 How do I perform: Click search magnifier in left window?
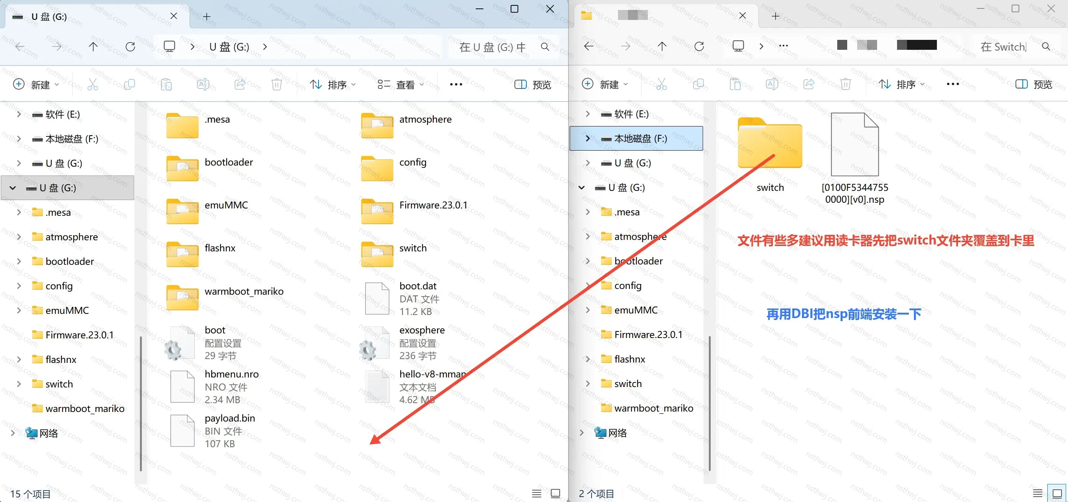[x=545, y=47]
